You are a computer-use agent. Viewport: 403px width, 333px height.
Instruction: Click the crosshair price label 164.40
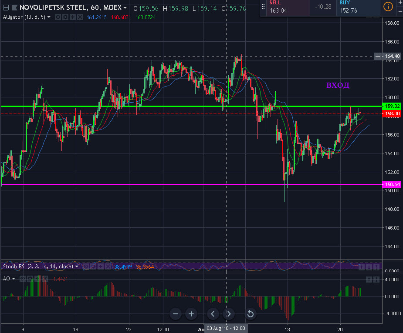(x=392, y=56)
